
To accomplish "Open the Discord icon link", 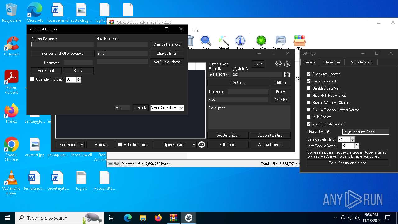I will [201, 145].
